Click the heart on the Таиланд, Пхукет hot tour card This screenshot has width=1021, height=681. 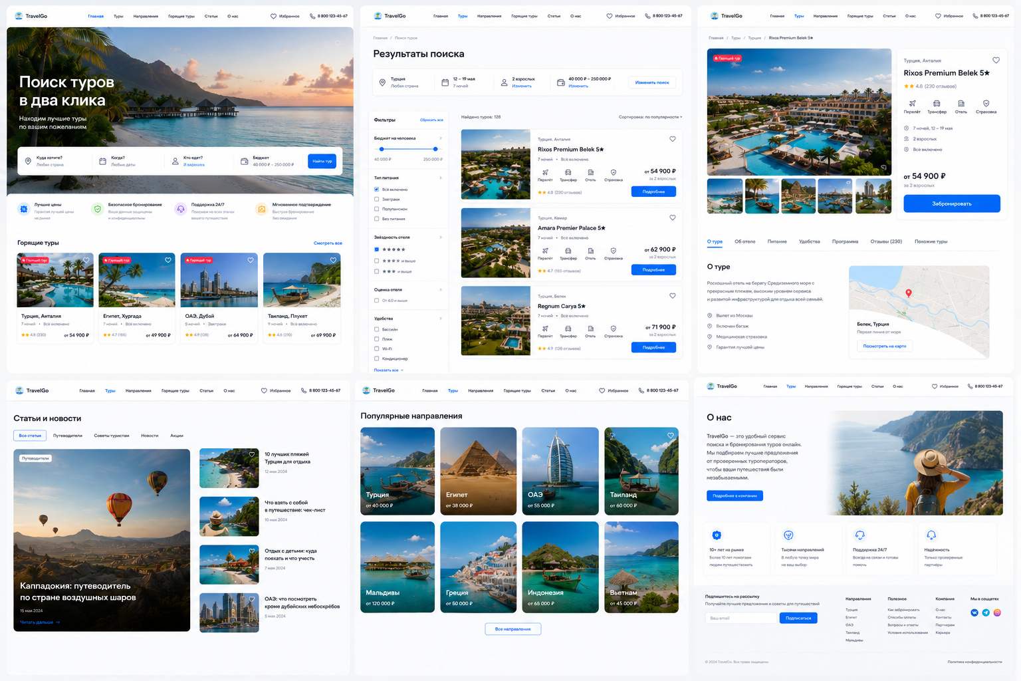[333, 260]
